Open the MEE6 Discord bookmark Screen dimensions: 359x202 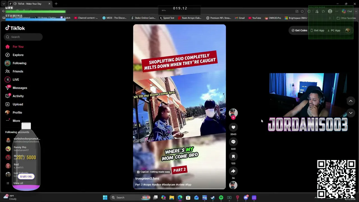click(114, 18)
